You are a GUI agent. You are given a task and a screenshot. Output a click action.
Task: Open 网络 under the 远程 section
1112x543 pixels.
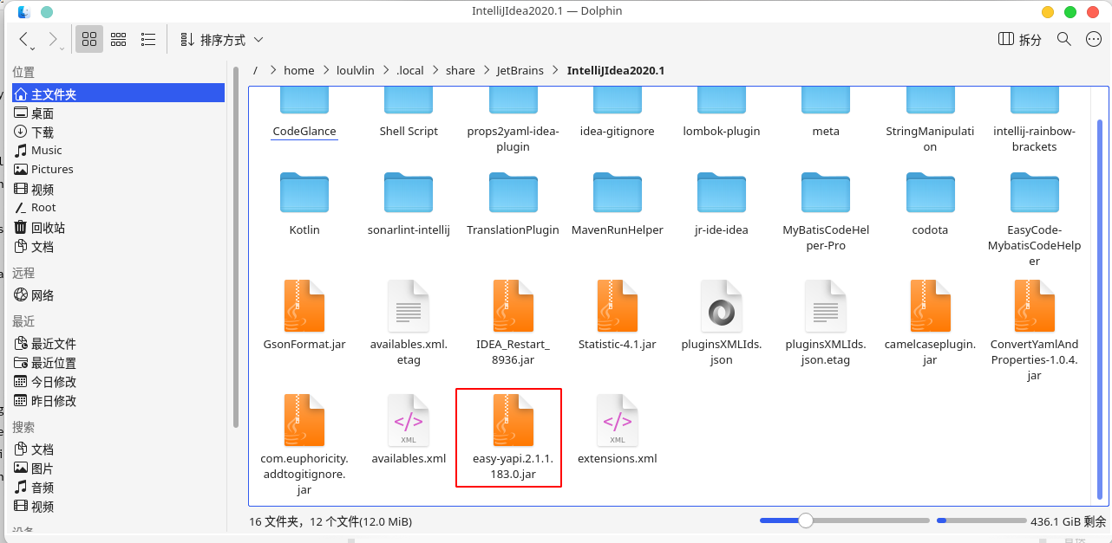click(118, 294)
